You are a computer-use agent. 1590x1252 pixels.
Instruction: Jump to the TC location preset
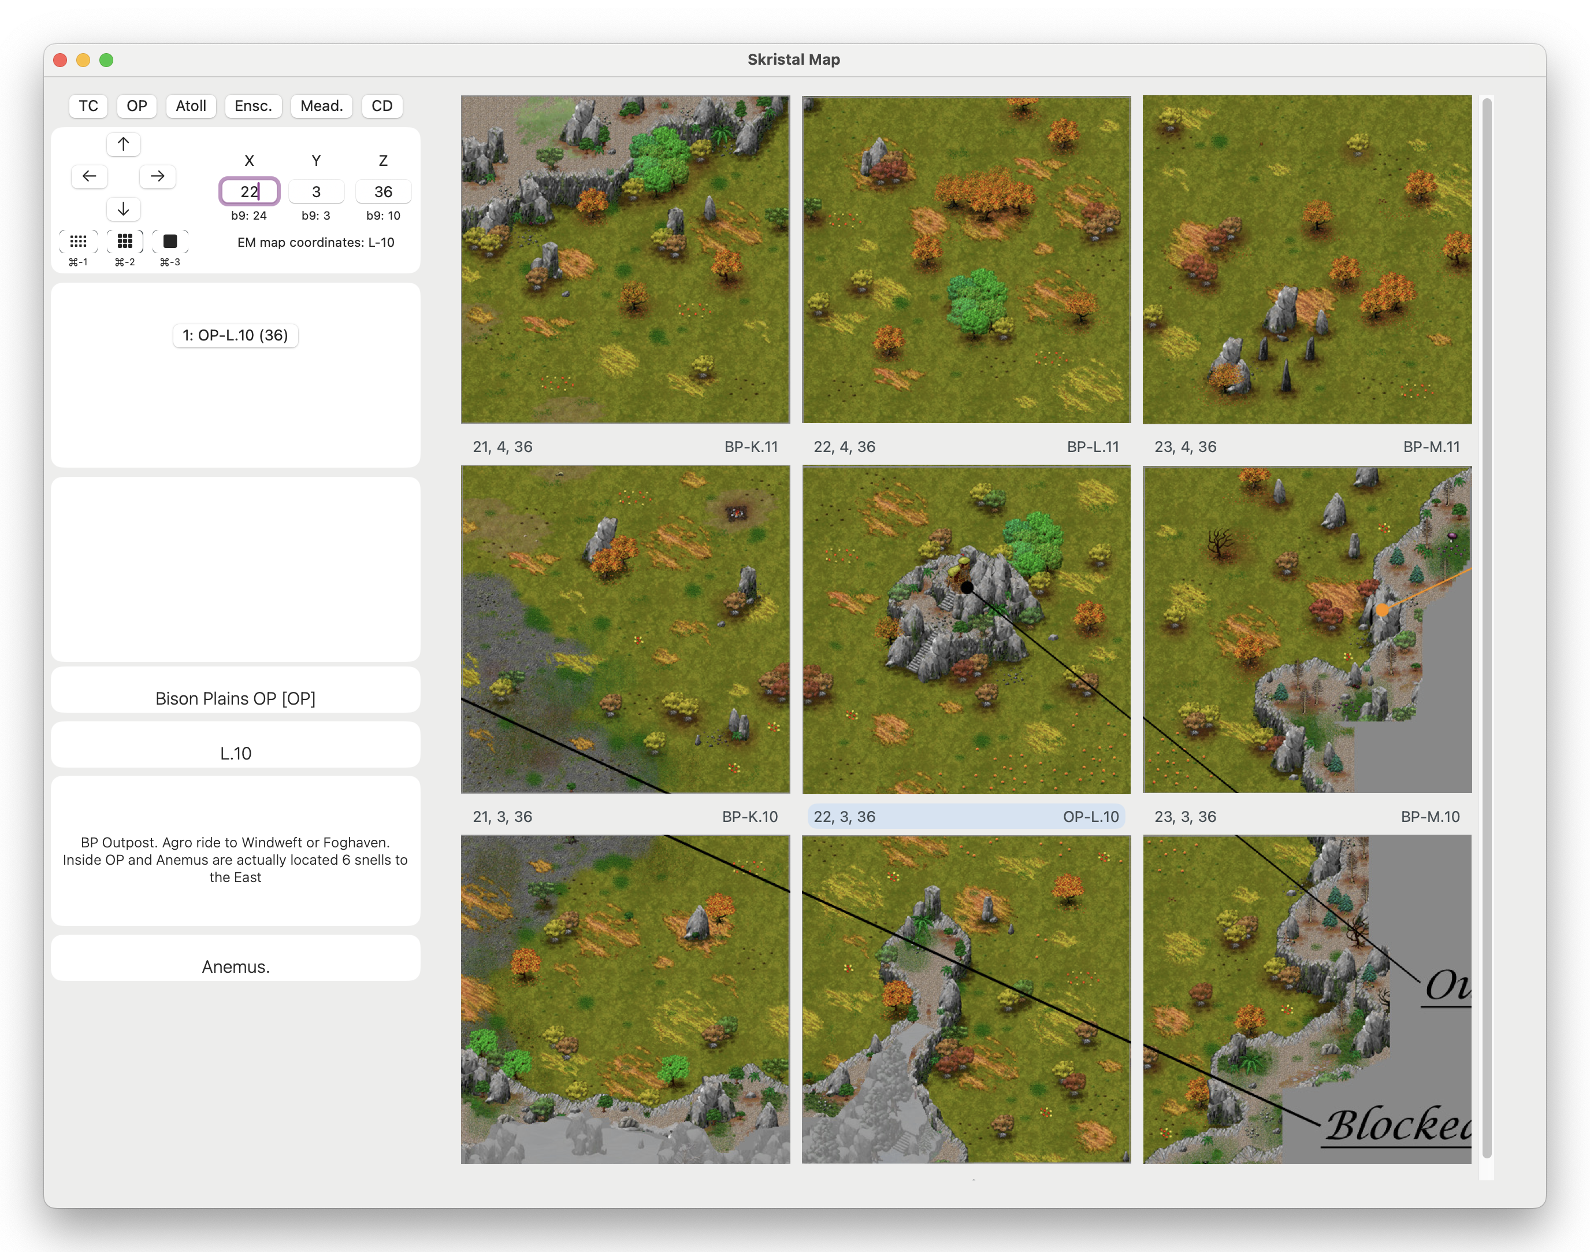pyautogui.click(x=88, y=106)
